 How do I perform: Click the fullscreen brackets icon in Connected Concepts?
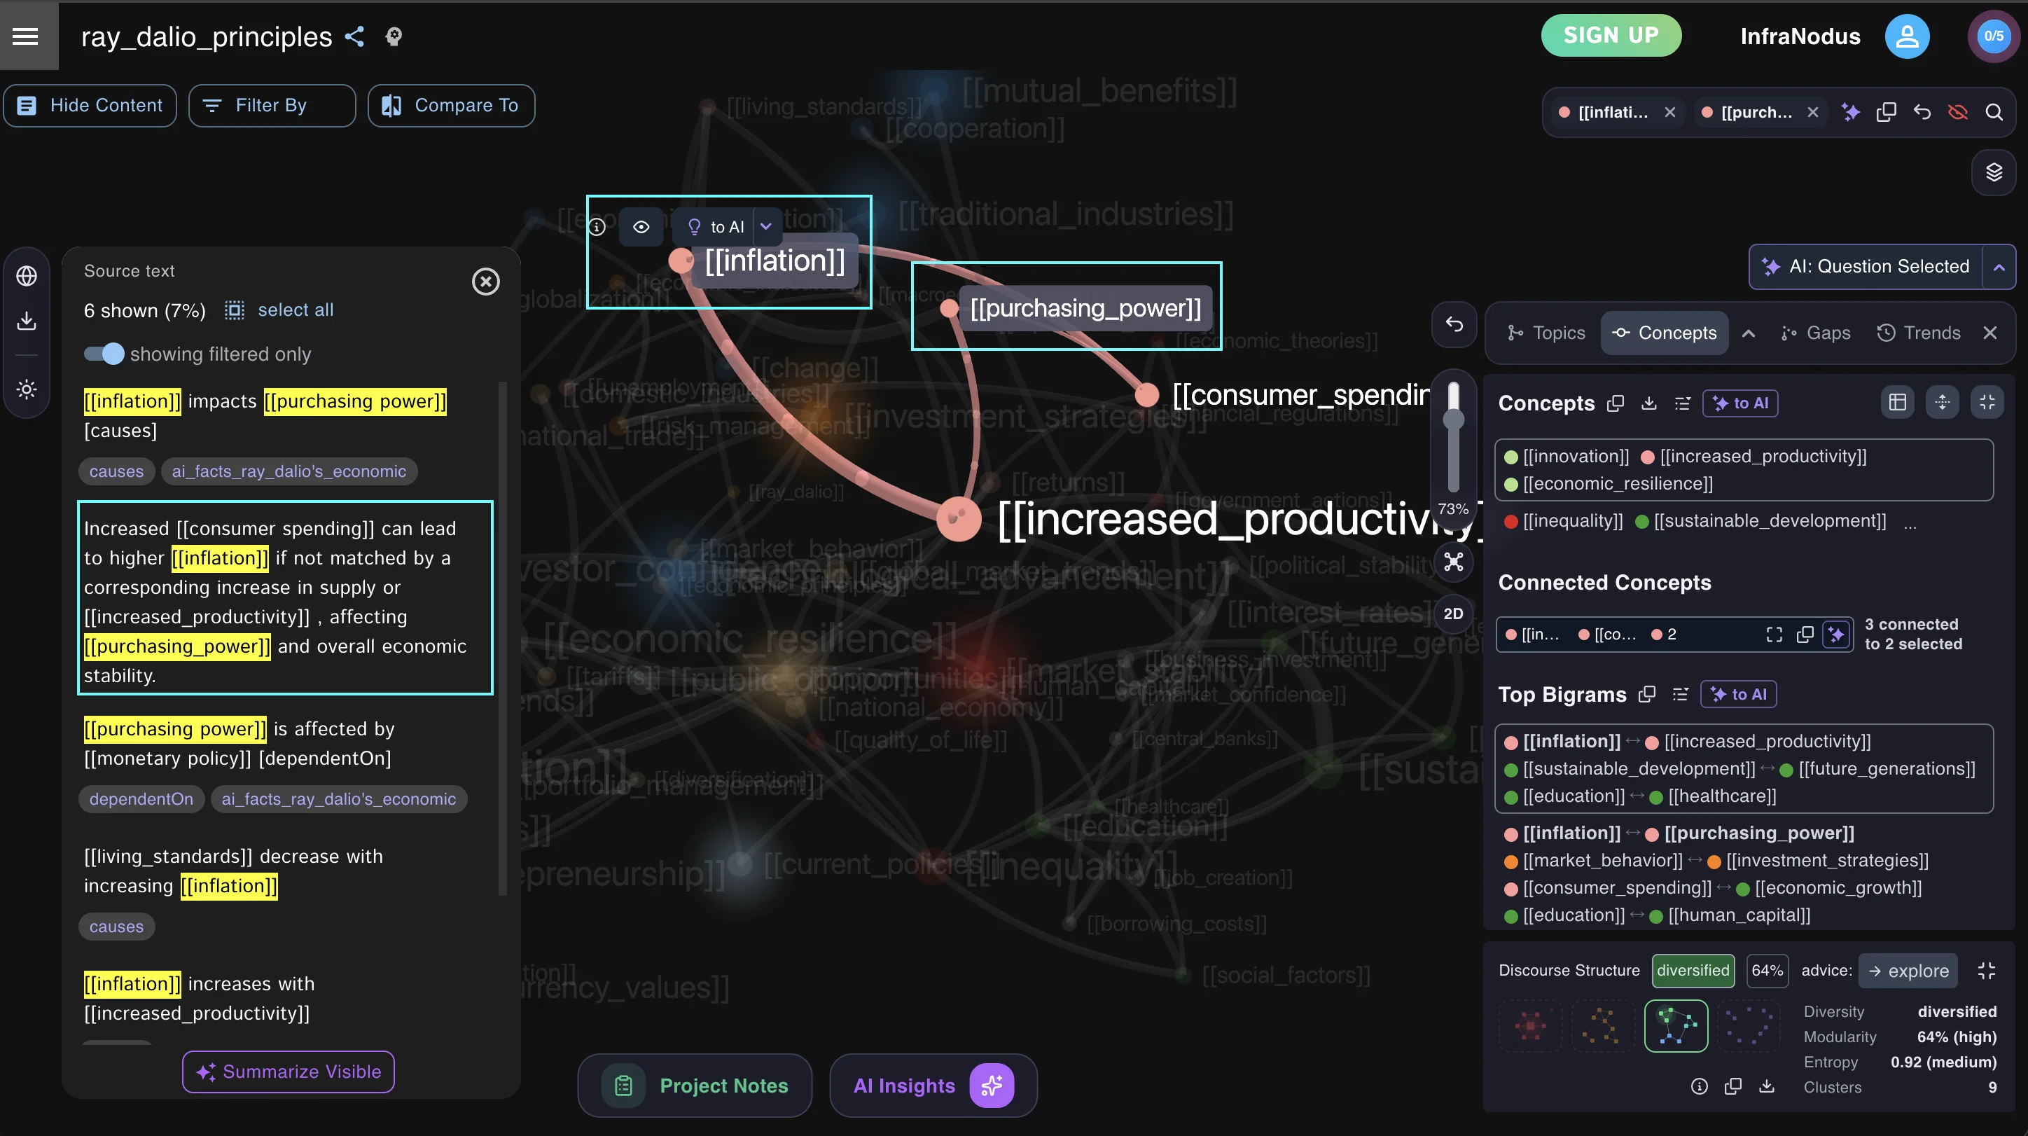(1774, 635)
